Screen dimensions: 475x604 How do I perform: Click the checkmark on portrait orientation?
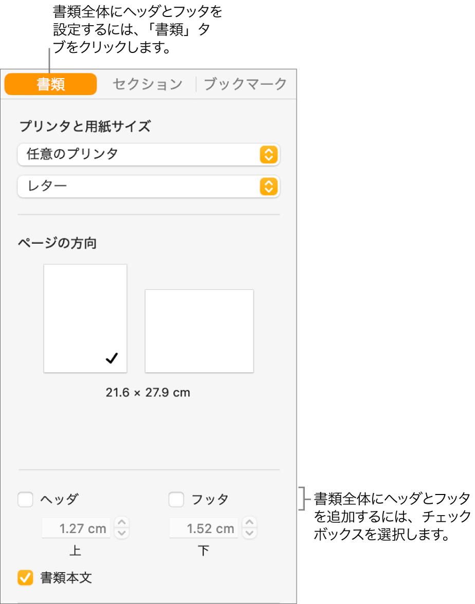pyautogui.click(x=112, y=359)
